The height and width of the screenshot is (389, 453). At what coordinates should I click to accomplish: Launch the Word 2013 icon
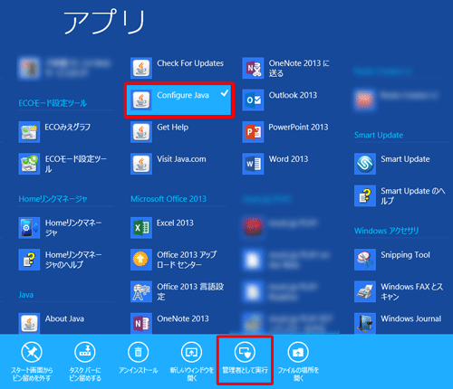pos(253,164)
